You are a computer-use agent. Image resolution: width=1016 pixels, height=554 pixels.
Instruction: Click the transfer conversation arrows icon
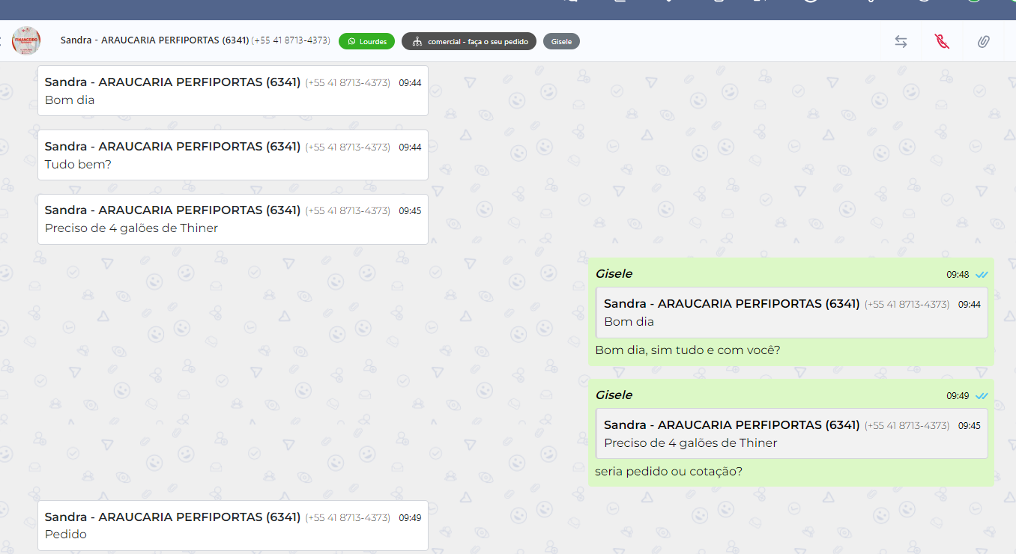tap(901, 42)
